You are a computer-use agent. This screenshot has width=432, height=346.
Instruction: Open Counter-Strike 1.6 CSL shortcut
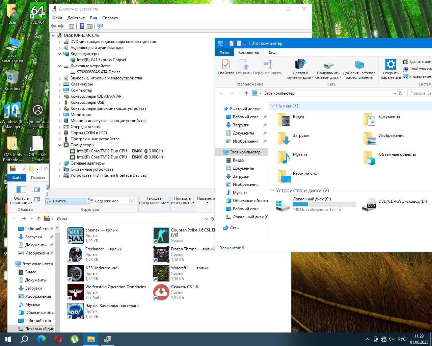pyautogui.click(x=184, y=236)
